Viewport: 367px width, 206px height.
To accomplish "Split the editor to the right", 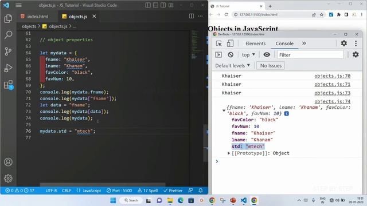I will (x=192, y=16).
